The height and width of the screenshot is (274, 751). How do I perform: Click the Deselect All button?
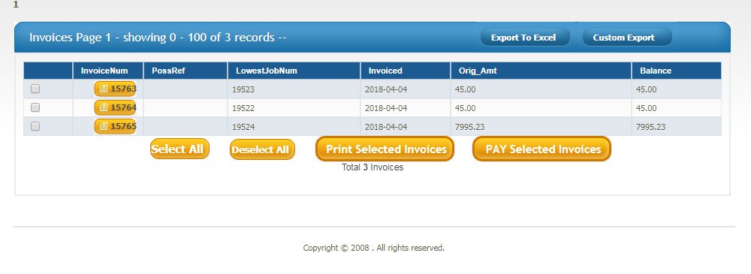(x=262, y=149)
